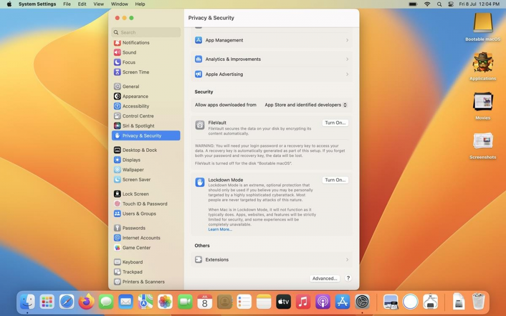Open the Edit menu

pyautogui.click(x=82, y=4)
